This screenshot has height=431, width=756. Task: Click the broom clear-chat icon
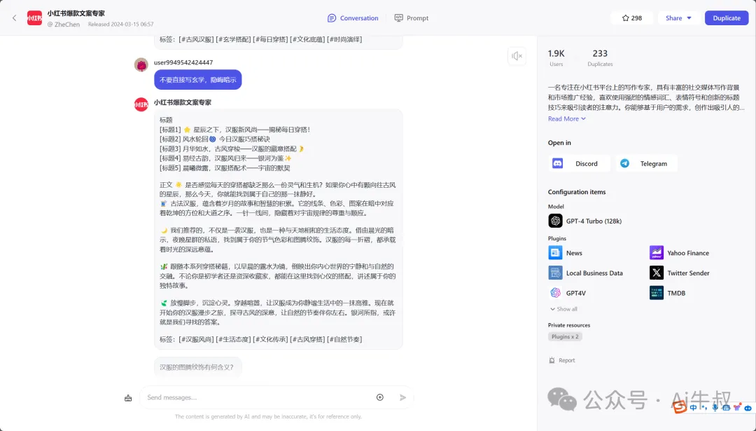tap(128, 397)
